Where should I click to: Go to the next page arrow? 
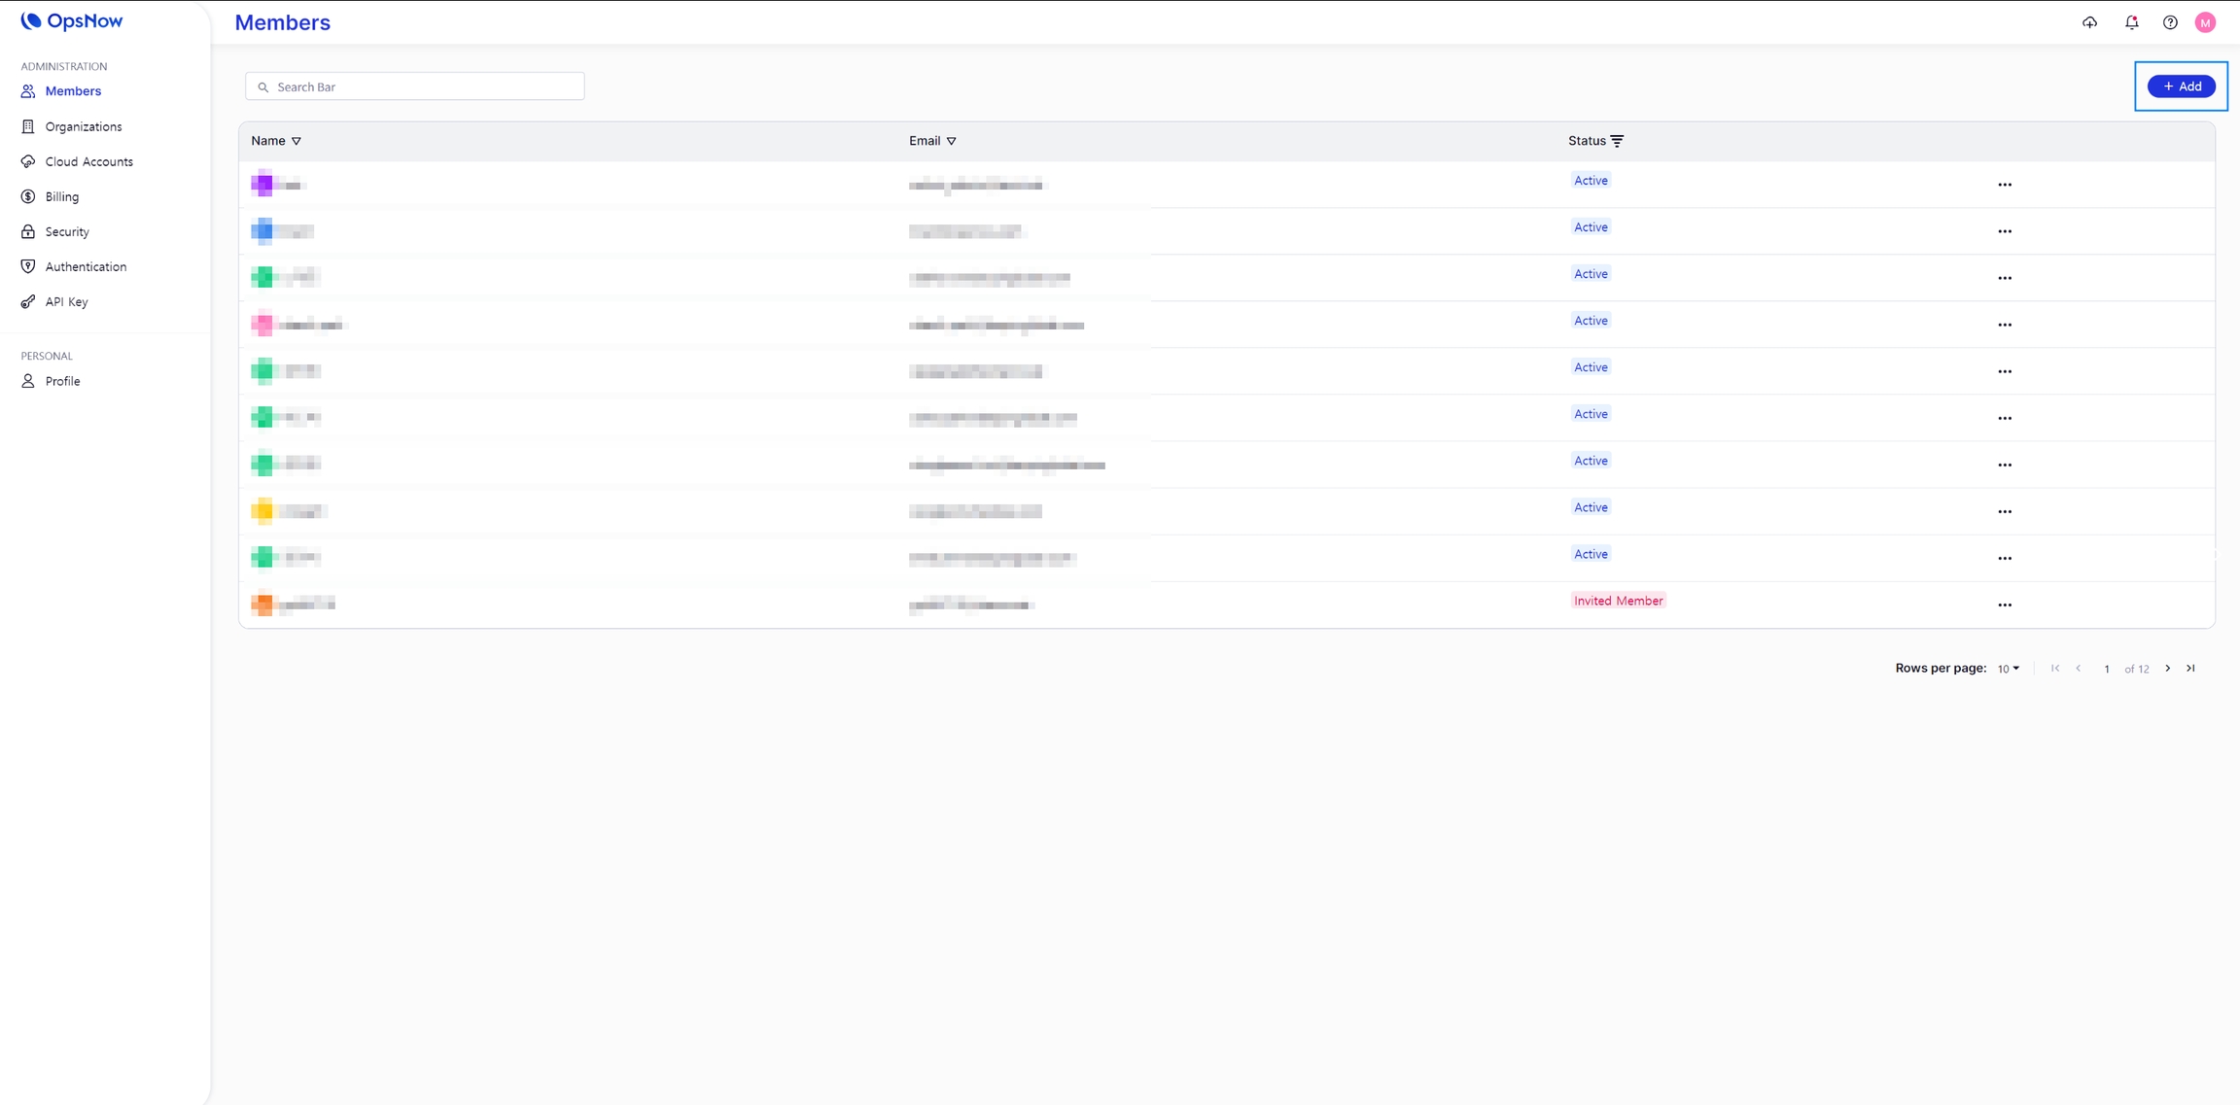coord(2167,669)
